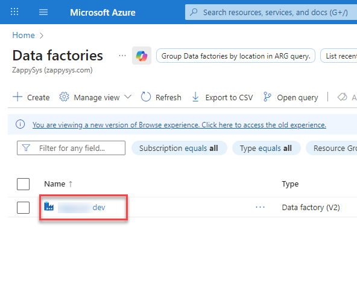Image resolution: width=357 pixels, height=291 pixels.
Task: Open the dev row ellipsis context menu
Action: point(260,207)
